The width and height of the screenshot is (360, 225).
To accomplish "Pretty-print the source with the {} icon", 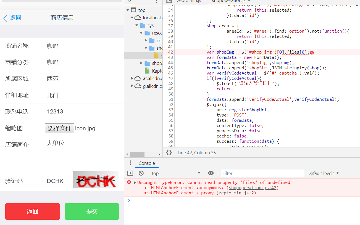I will (169, 153).
